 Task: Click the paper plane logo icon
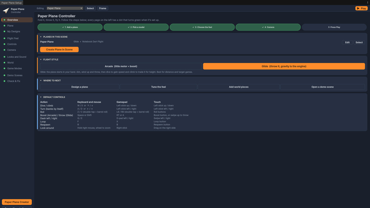pos(6,10)
